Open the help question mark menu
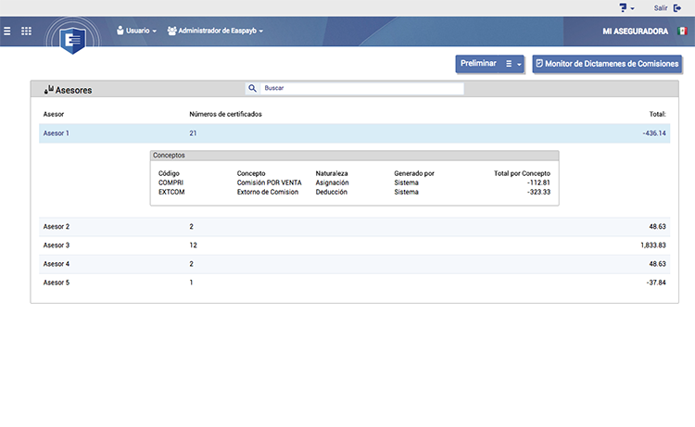 coord(626,8)
